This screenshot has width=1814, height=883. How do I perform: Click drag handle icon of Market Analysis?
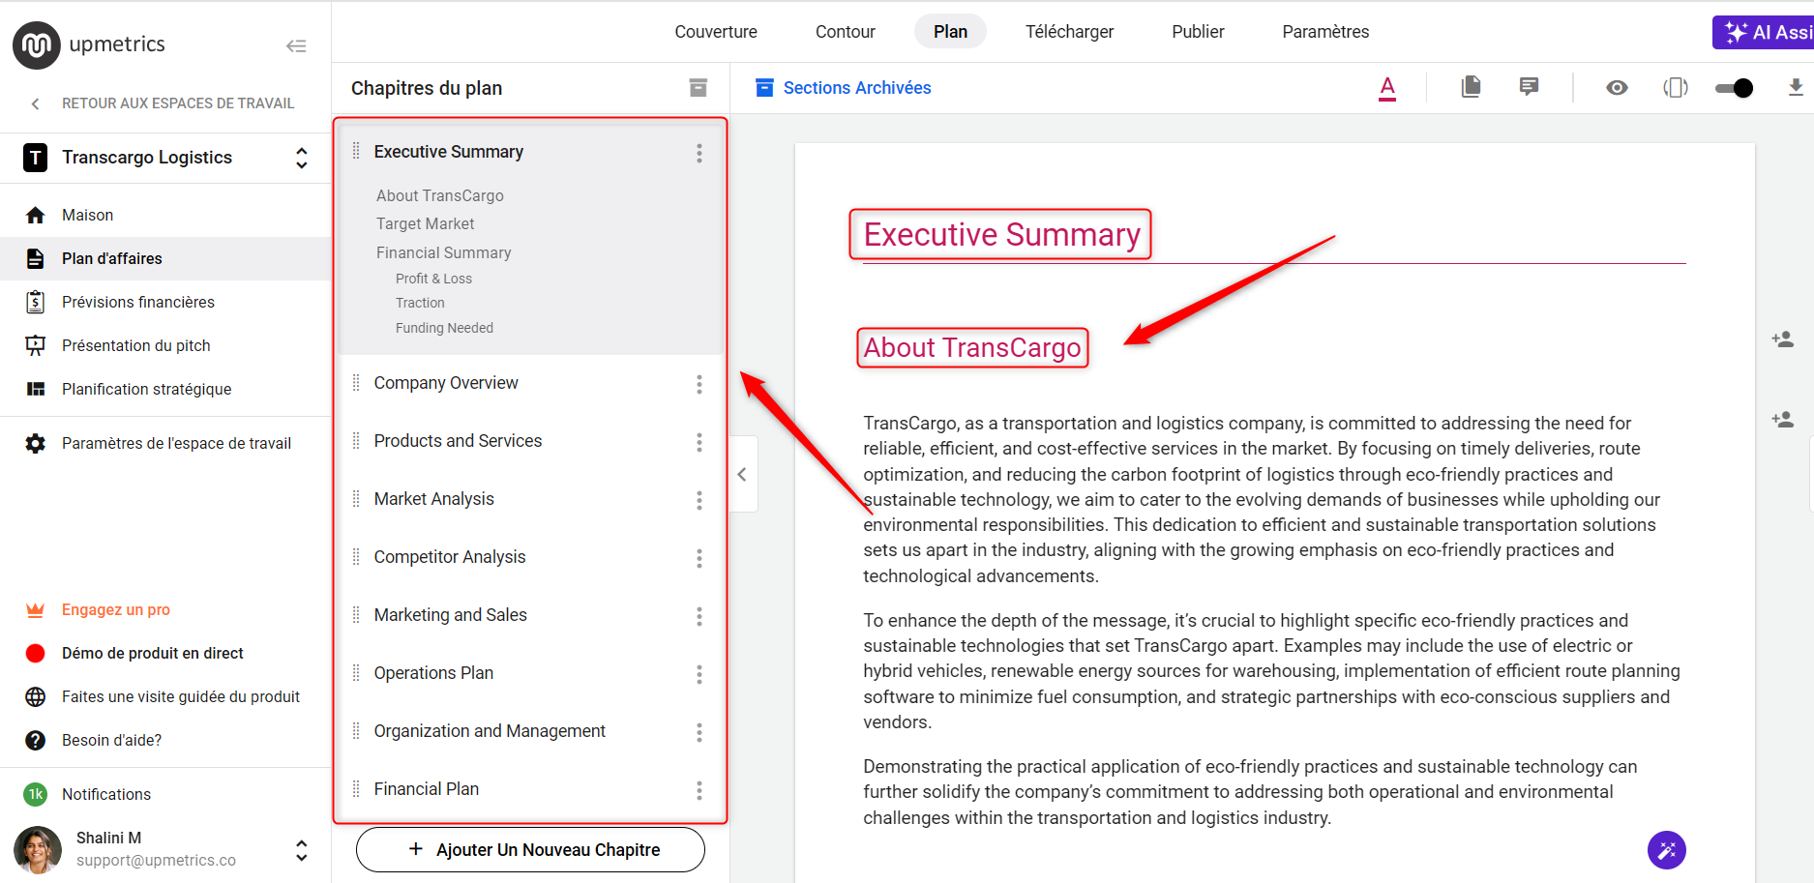click(356, 499)
